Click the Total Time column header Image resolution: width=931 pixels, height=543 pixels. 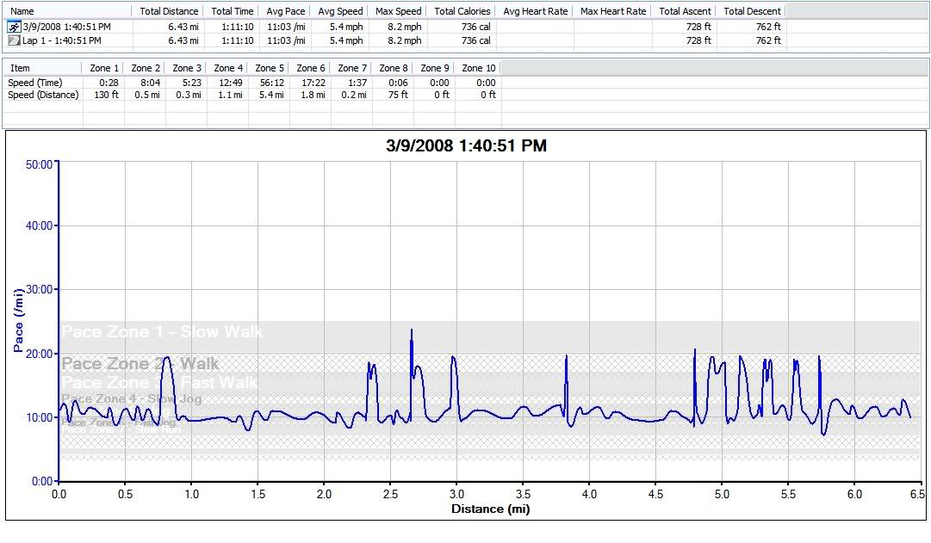click(232, 11)
